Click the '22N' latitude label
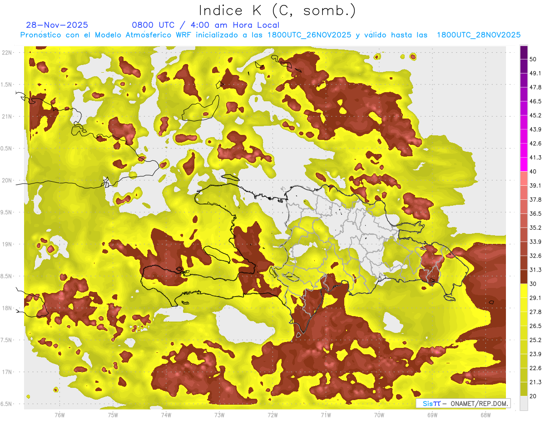Screen dimensions: 545x421 pos(7,53)
